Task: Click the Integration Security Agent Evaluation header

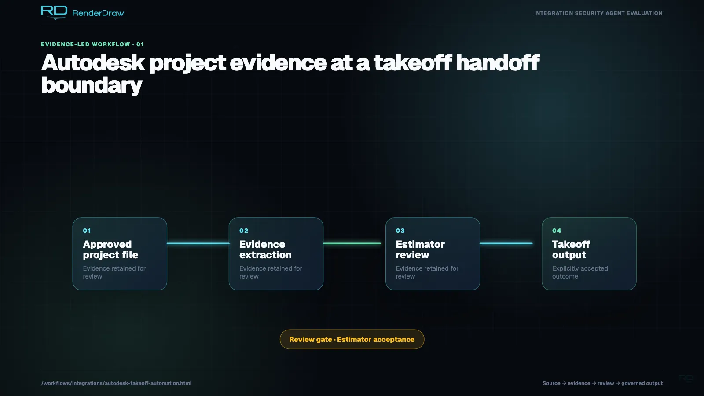Action: click(x=598, y=13)
